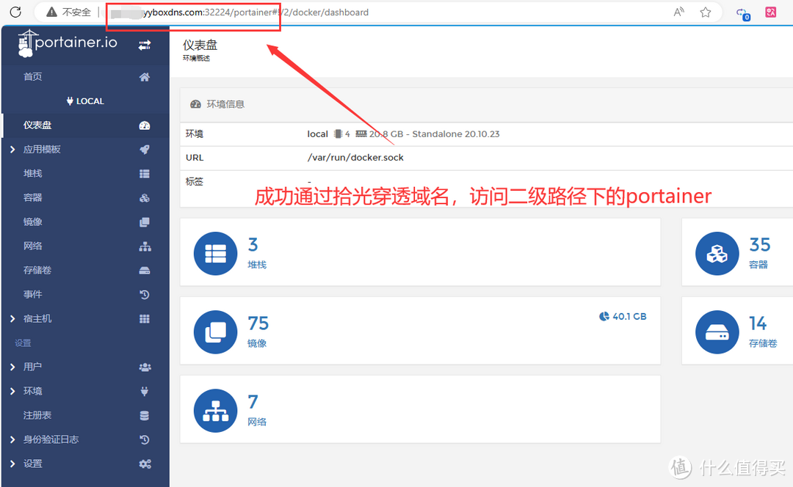Open the 3 堆栈 dashboard tile
Screen dimensions: 793x487
click(x=419, y=252)
